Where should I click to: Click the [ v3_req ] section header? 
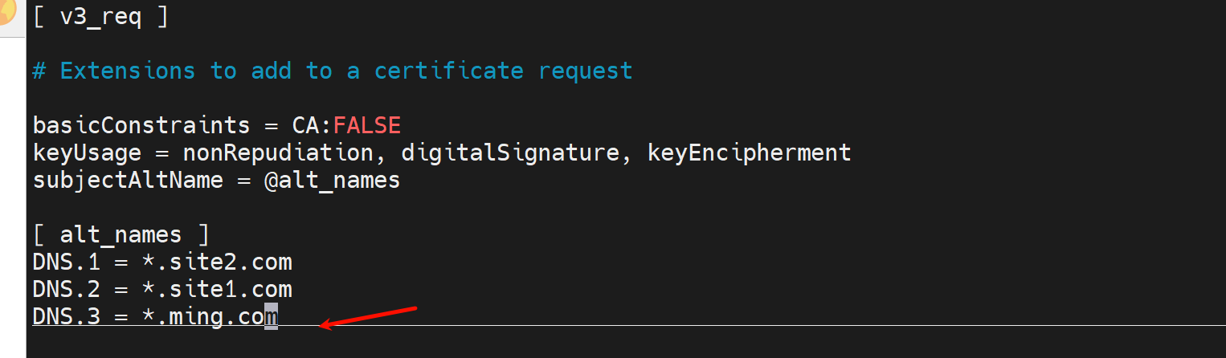click(100, 16)
